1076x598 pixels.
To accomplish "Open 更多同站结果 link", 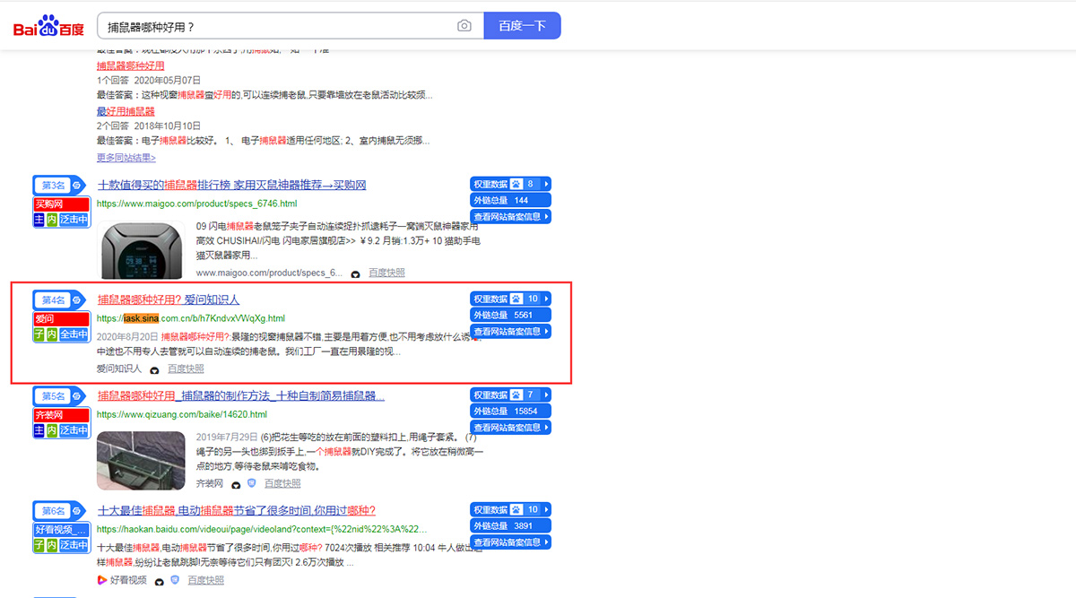I will 126,157.
